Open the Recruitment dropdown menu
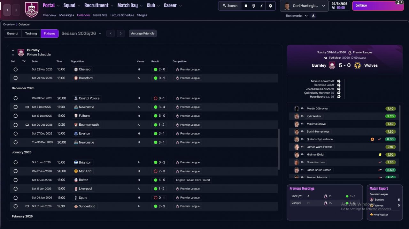This screenshot has height=229, width=409. 99,5
